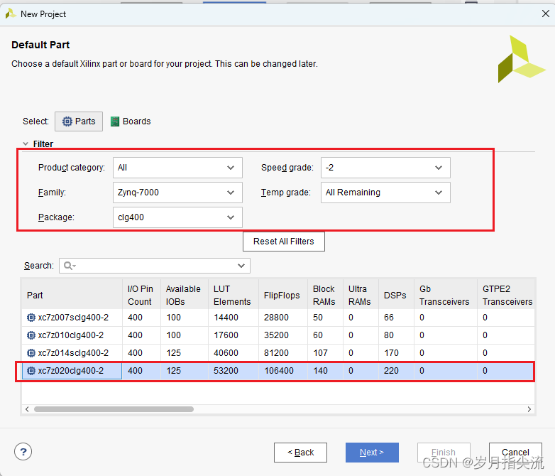Image resolution: width=555 pixels, height=476 pixels.
Task: Click the chip icon beside xc7z010clg400-2
Action: click(x=31, y=335)
